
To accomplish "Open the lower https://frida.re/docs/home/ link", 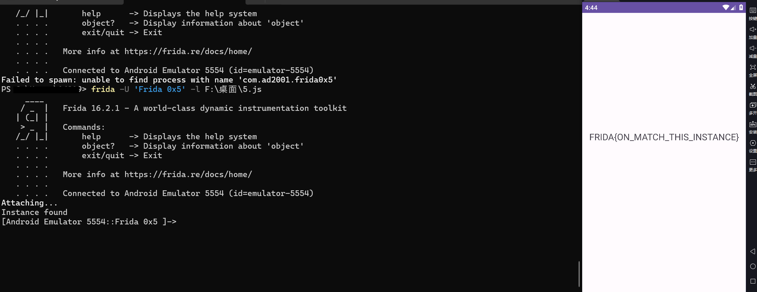I will pyautogui.click(x=188, y=174).
